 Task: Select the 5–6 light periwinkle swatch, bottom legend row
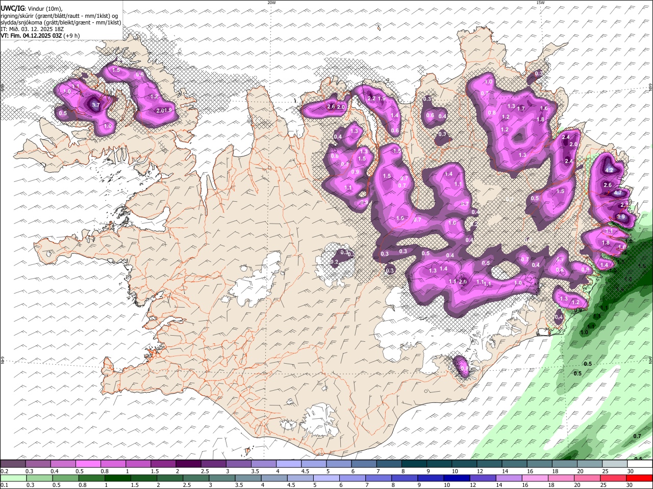point(326,478)
